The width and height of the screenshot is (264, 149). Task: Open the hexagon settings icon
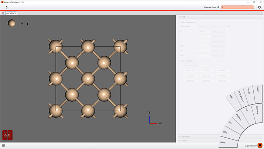[259, 7]
